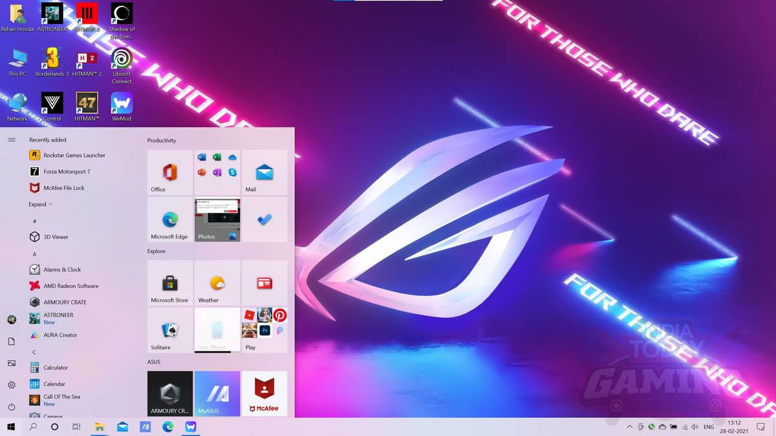Click the Explore group heading
The height and width of the screenshot is (436, 776).
156,251
